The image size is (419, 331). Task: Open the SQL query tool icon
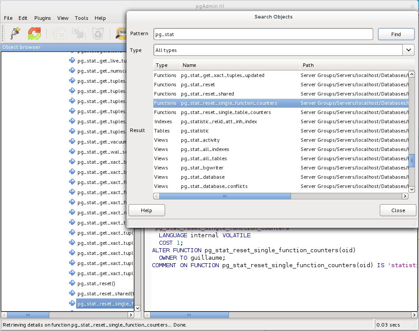[x=122, y=33]
